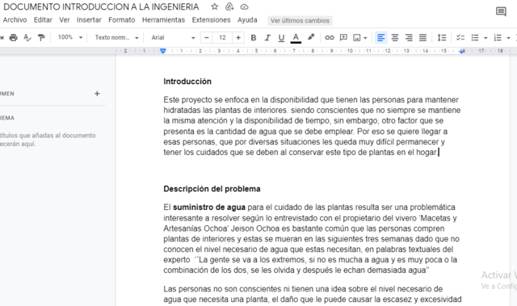Open line and paragraph spacing
This screenshot has width=517, height=306.
(x=442, y=38)
